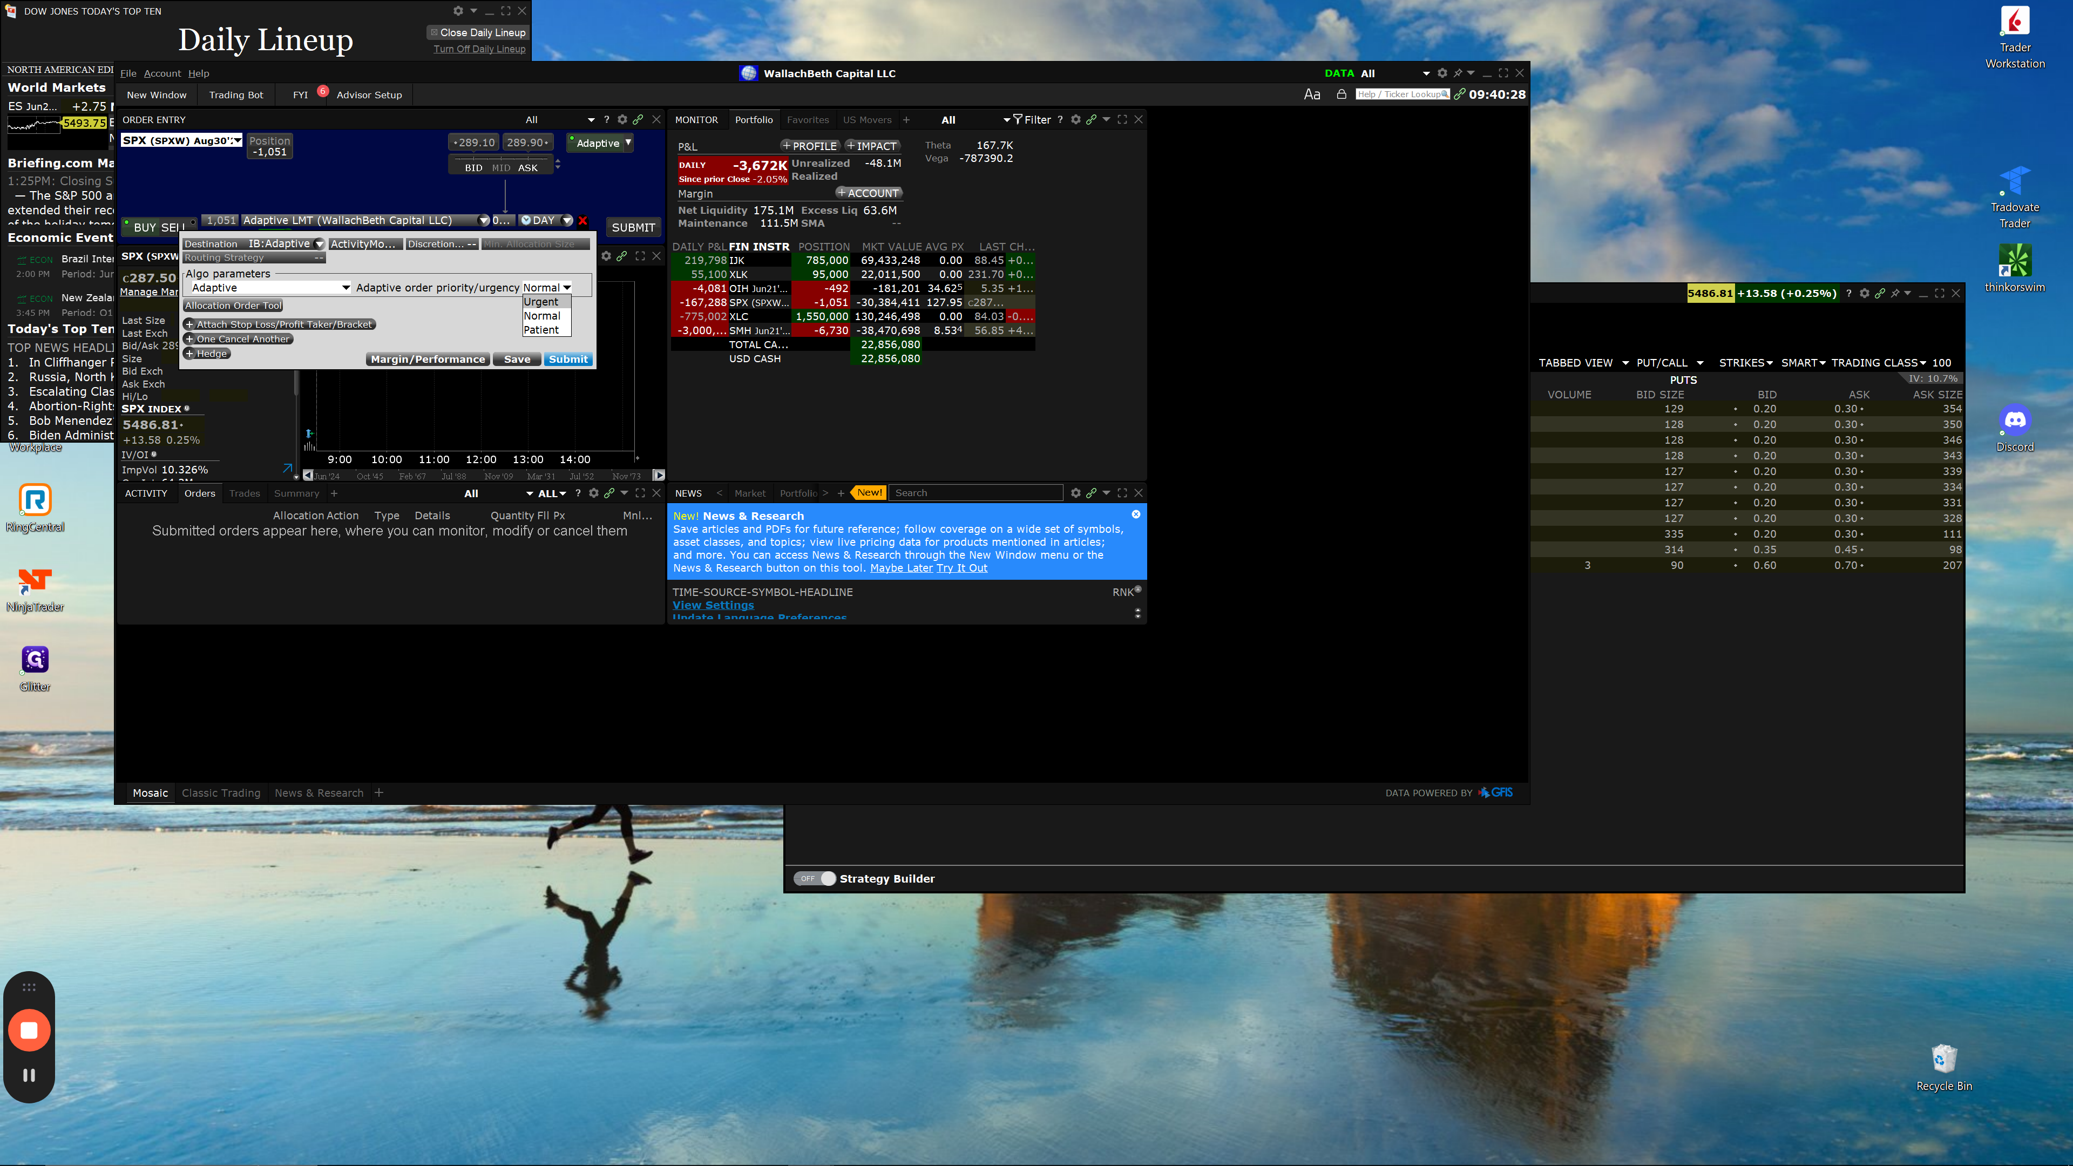Viewport: 2073px width, 1166px height.
Task: Open the TWS title bar settings gear
Action: click(1442, 72)
